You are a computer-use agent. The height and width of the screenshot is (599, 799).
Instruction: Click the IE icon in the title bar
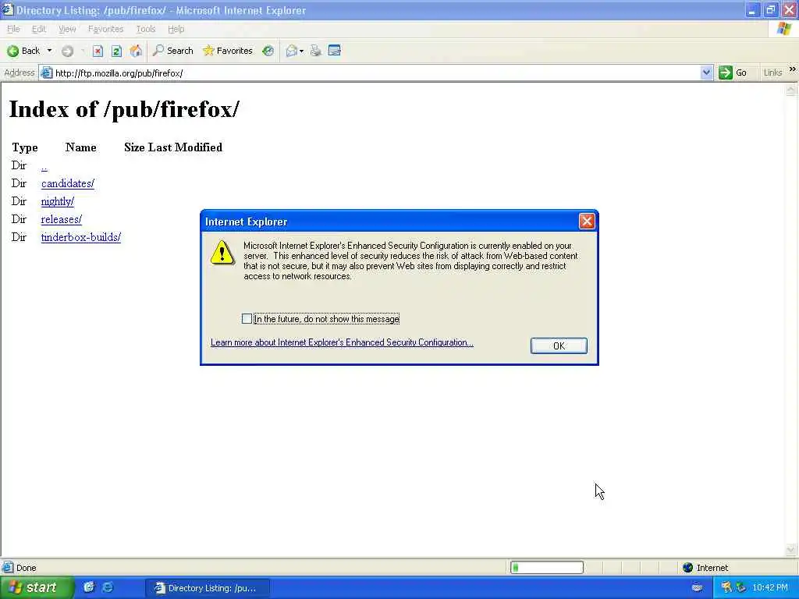7,9
